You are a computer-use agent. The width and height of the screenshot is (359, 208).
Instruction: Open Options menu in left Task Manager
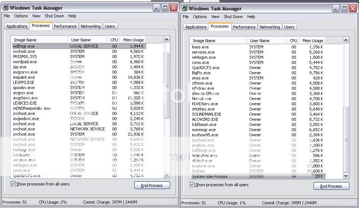point(21,16)
